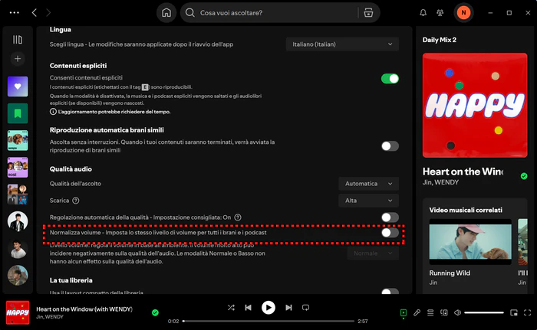Open the three-dot app menu
The image size is (537, 330).
(15, 13)
